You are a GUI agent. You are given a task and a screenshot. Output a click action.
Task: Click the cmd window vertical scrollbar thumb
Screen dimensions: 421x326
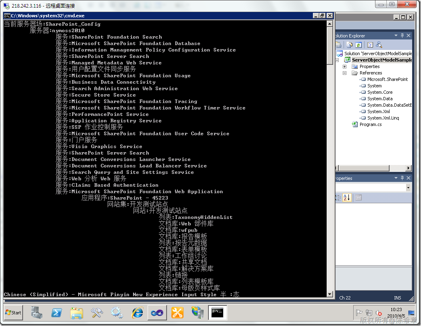[x=330, y=45]
